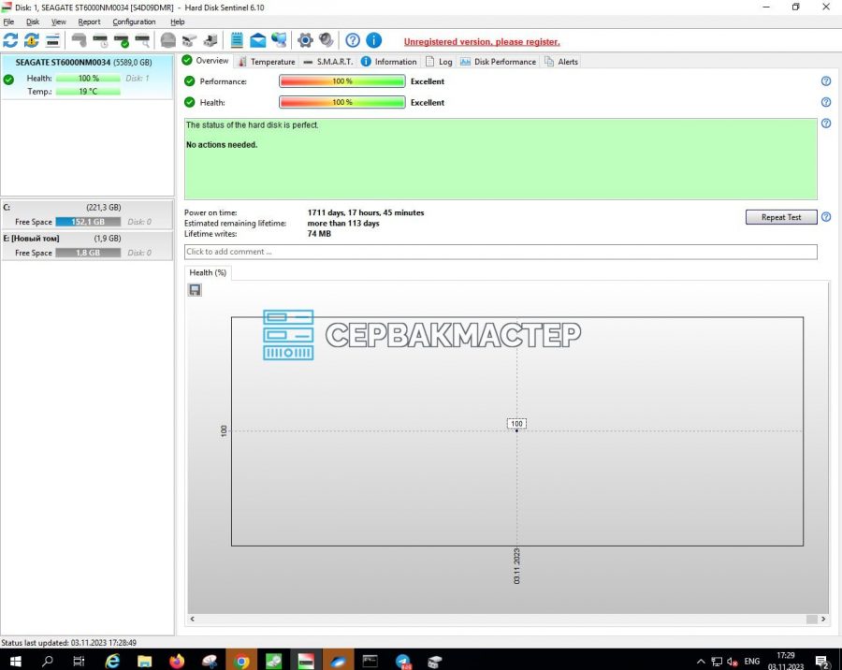The image size is (842, 670).
Task: Select the Health (%) graph tab
Action: pos(208,273)
